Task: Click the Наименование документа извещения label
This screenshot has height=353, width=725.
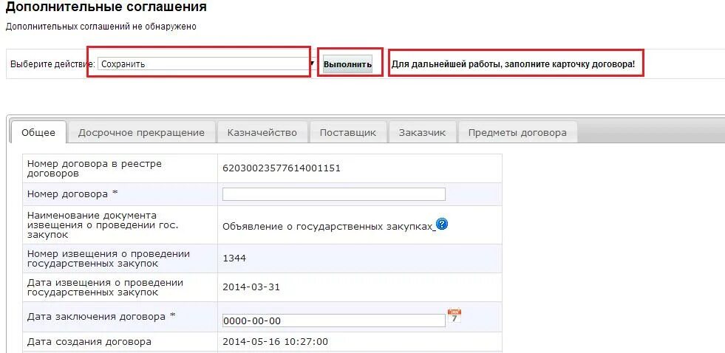Action: [103, 225]
